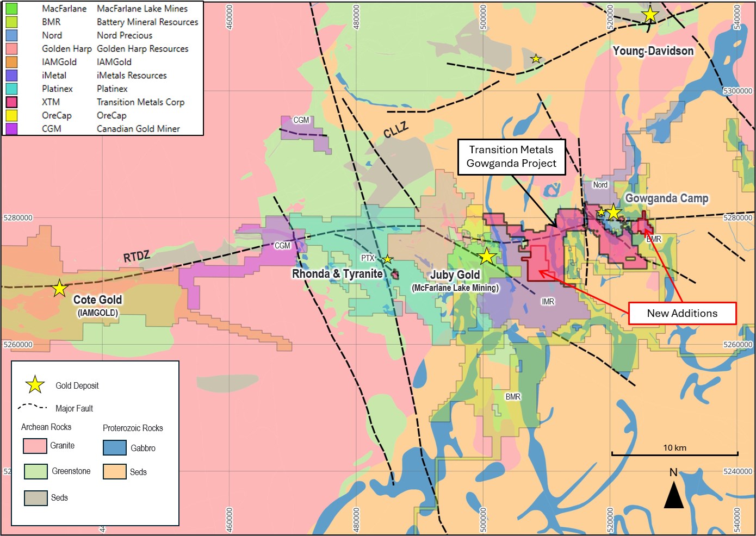756x536 pixels.
Task: Click 'Battery Mineral Resources' legend text
Action: point(147,22)
